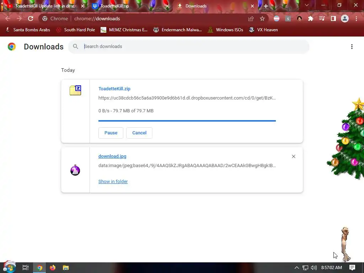364x273 pixels.
Task: Open the ToadetteKill.zip file name link
Action: click(x=114, y=89)
